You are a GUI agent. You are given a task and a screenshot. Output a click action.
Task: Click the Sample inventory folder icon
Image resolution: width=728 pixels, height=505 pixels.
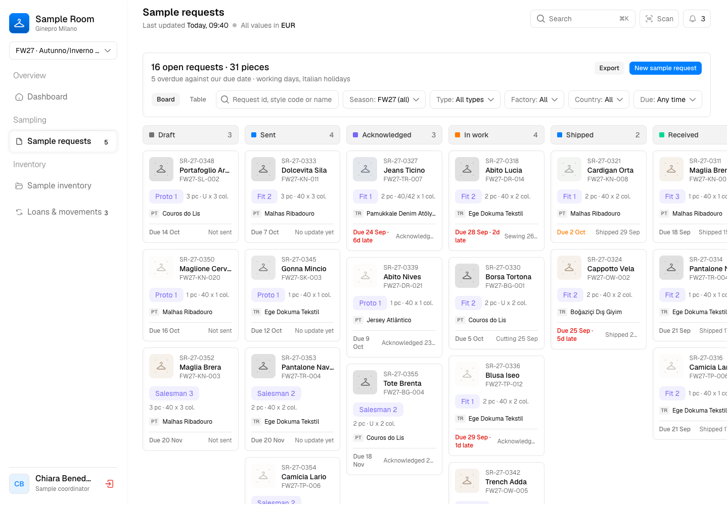coord(19,186)
